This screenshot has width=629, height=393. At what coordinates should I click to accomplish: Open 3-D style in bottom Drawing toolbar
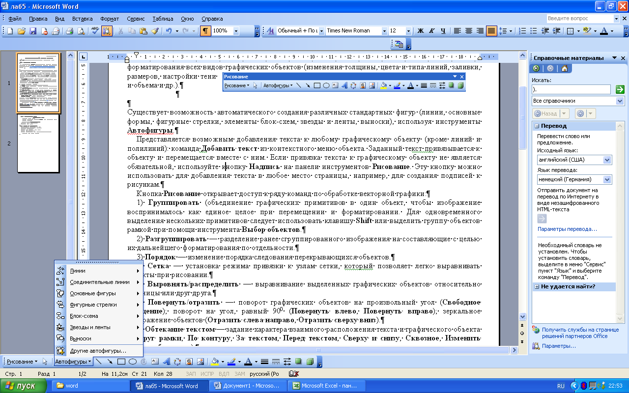point(310,362)
